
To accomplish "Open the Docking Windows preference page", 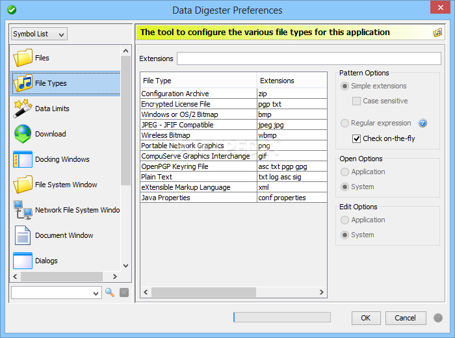I will click(66, 159).
